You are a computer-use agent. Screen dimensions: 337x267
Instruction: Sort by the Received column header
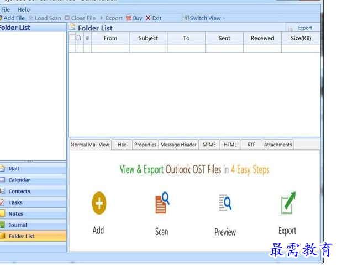[x=262, y=38]
